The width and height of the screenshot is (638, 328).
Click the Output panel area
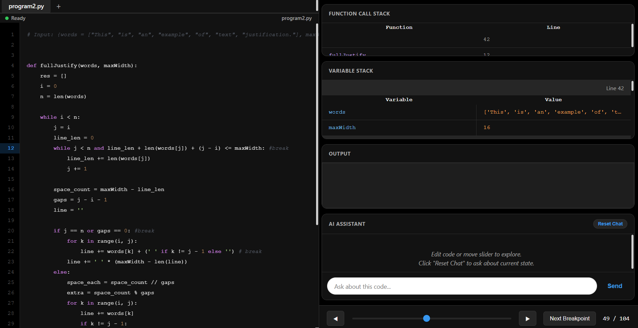(x=478, y=186)
